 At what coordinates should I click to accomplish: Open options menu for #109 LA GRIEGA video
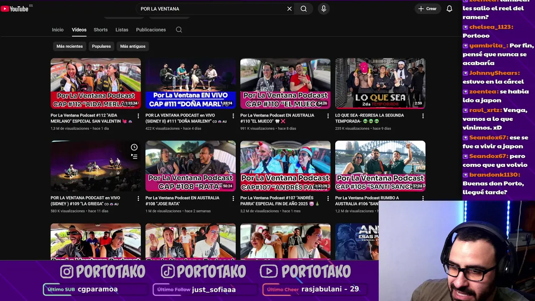click(x=138, y=199)
